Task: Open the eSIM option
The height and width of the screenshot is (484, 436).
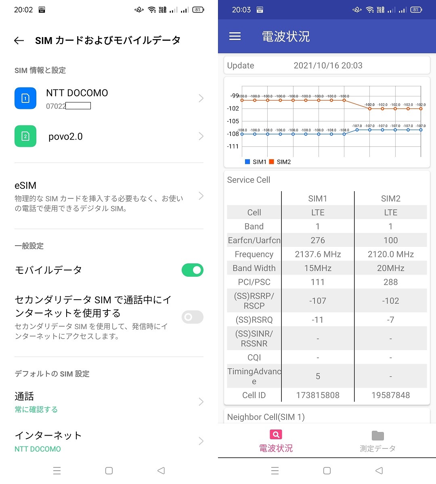Action: tap(109, 196)
